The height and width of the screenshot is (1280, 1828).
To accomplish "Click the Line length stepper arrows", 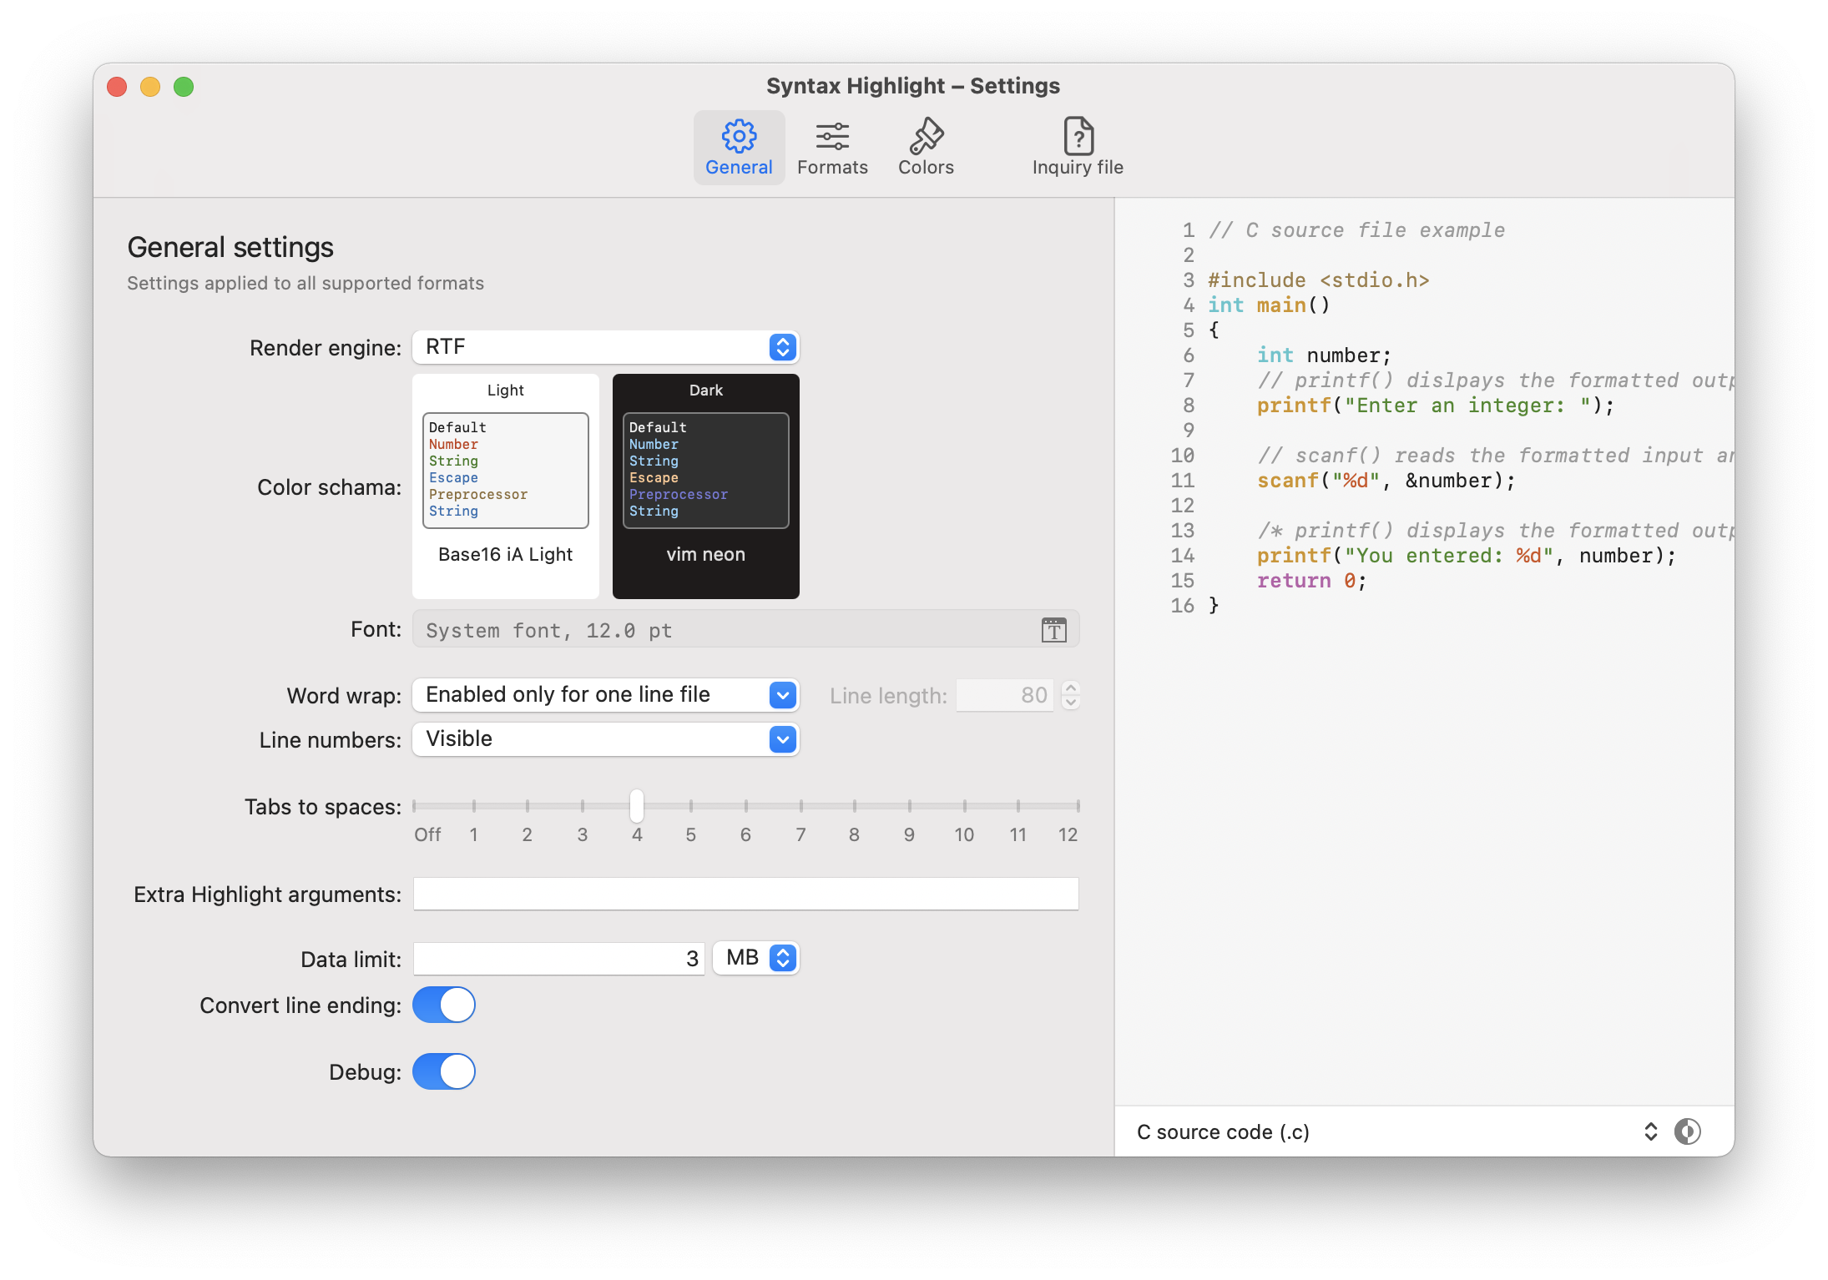I will coord(1071,695).
